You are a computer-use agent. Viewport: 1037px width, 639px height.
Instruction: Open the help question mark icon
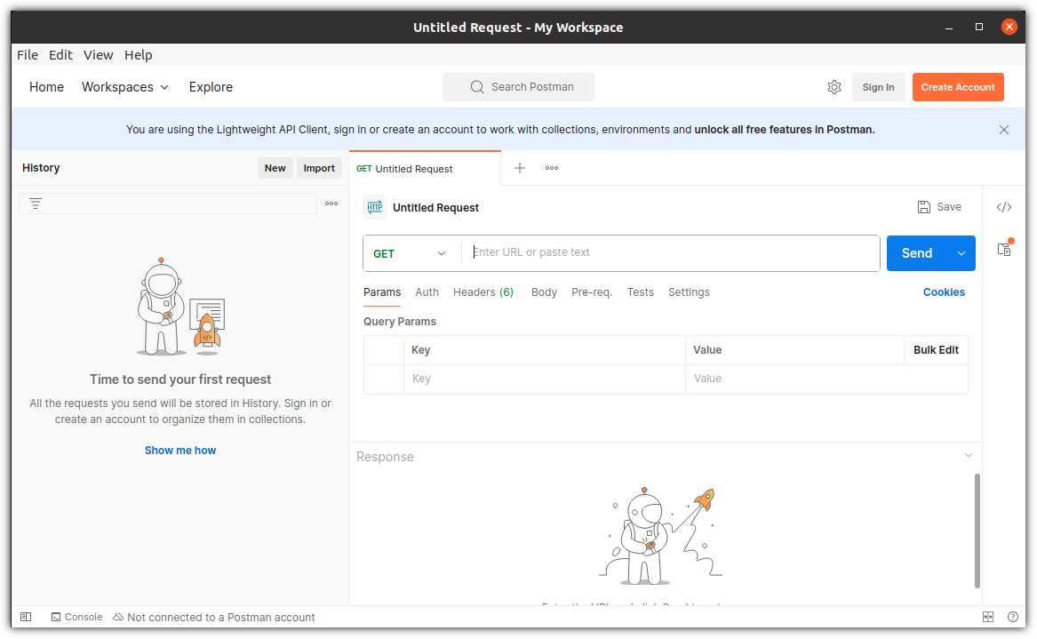click(x=1012, y=617)
